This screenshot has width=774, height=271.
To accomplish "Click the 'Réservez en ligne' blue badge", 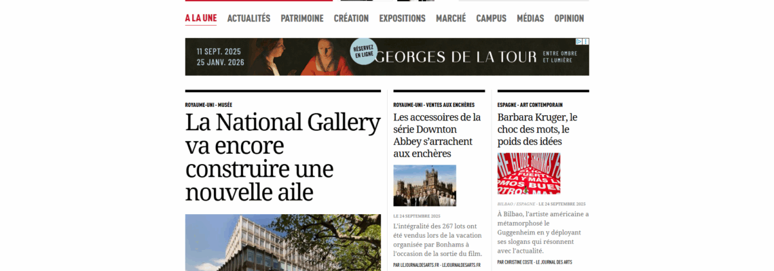I will (364, 51).
